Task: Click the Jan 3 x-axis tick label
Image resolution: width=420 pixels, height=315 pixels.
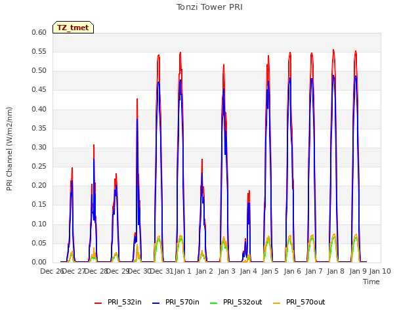Action: [226, 271]
